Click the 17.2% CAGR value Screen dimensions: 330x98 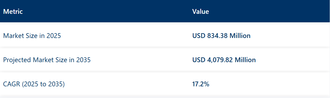point(201,84)
